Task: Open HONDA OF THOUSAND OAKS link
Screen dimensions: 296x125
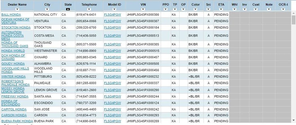Action: 15,44
